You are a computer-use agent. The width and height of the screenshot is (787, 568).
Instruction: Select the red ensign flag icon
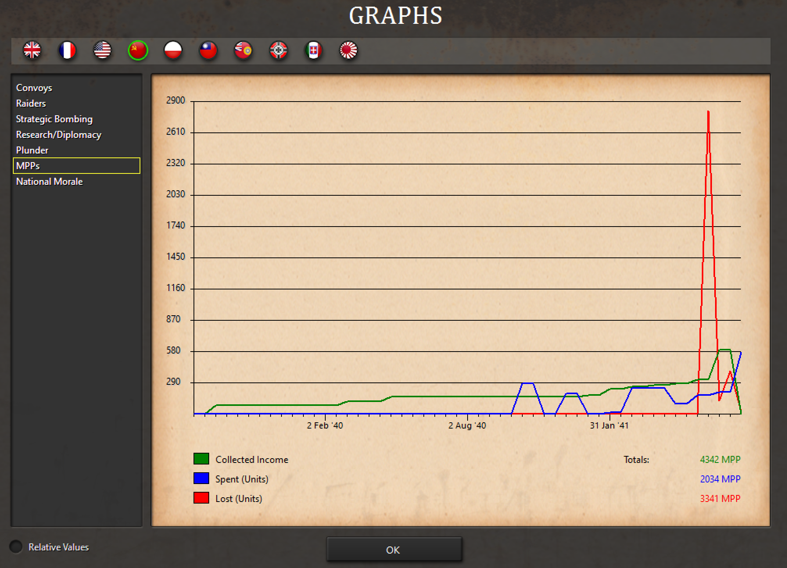pyautogui.click(x=243, y=50)
